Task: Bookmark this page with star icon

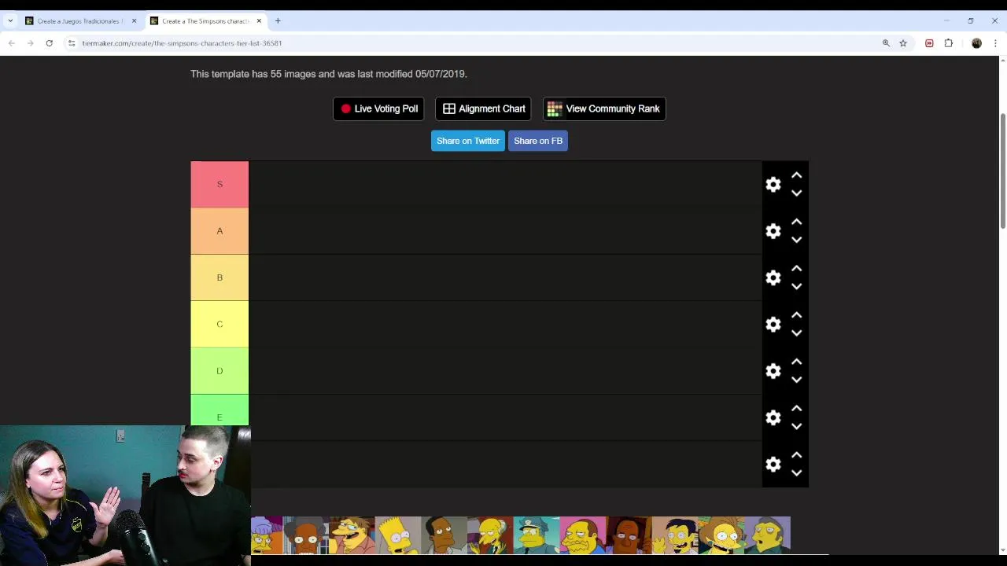Action: click(903, 43)
